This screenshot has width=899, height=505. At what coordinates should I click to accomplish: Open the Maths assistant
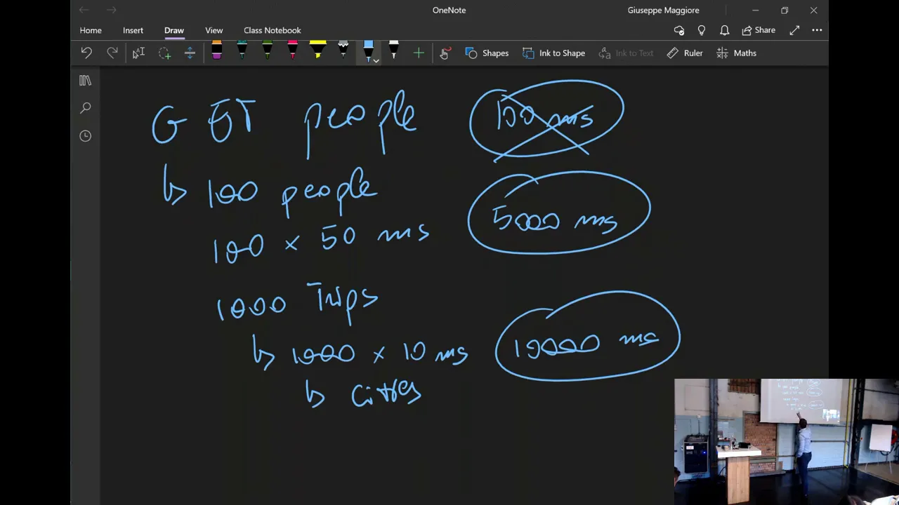pos(737,53)
